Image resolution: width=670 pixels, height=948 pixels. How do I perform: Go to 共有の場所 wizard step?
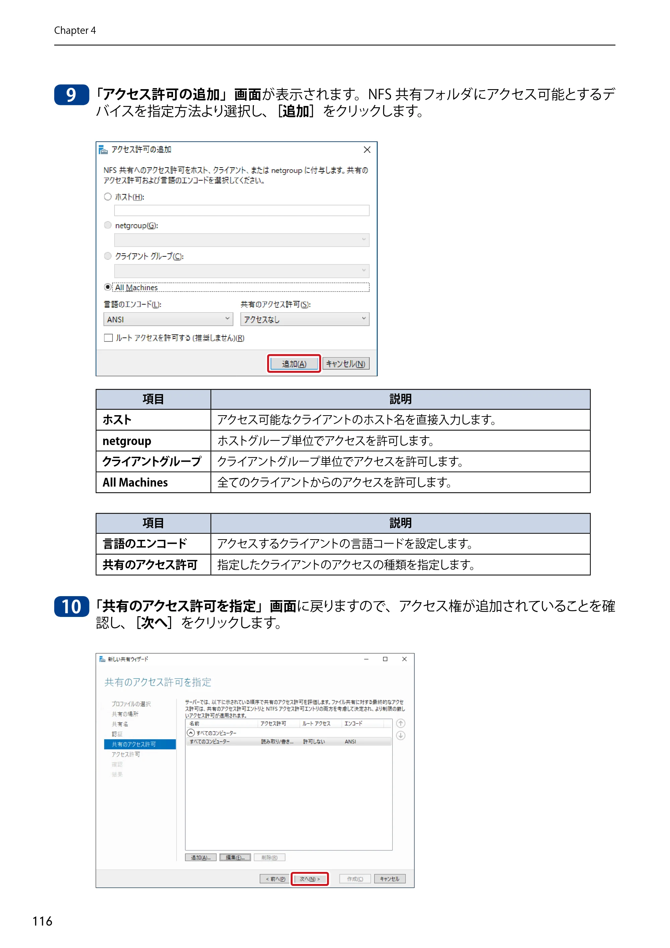(125, 714)
